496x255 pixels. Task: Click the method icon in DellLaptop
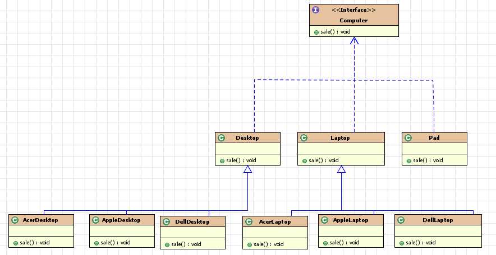pyautogui.click(x=401, y=243)
